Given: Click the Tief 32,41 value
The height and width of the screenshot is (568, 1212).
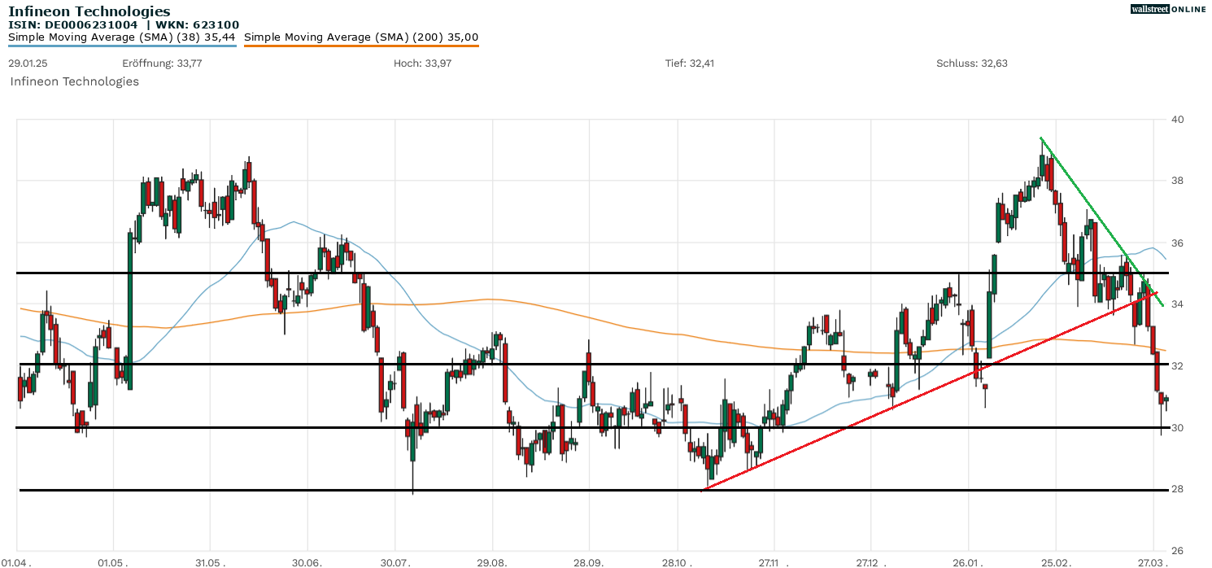Looking at the screenshot, I should pos(690,63).
